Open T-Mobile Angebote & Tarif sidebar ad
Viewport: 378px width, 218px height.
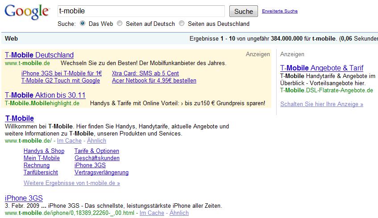pos(322,68)
